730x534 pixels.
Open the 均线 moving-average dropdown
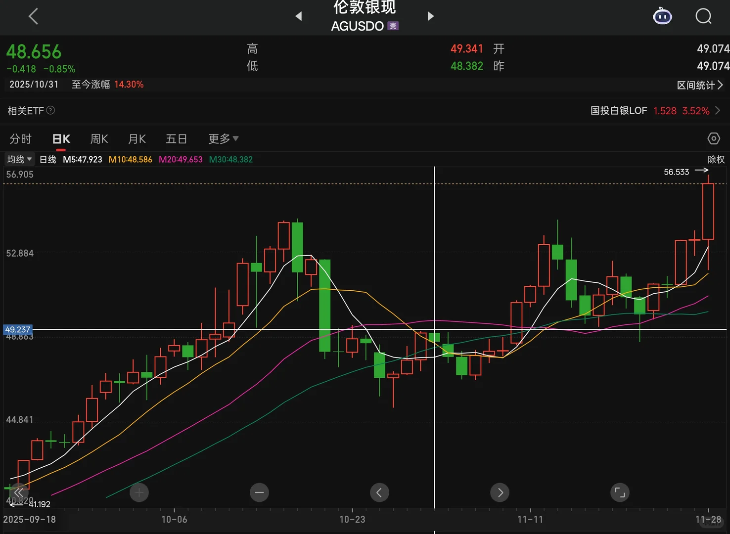click(x=19, y=159)
